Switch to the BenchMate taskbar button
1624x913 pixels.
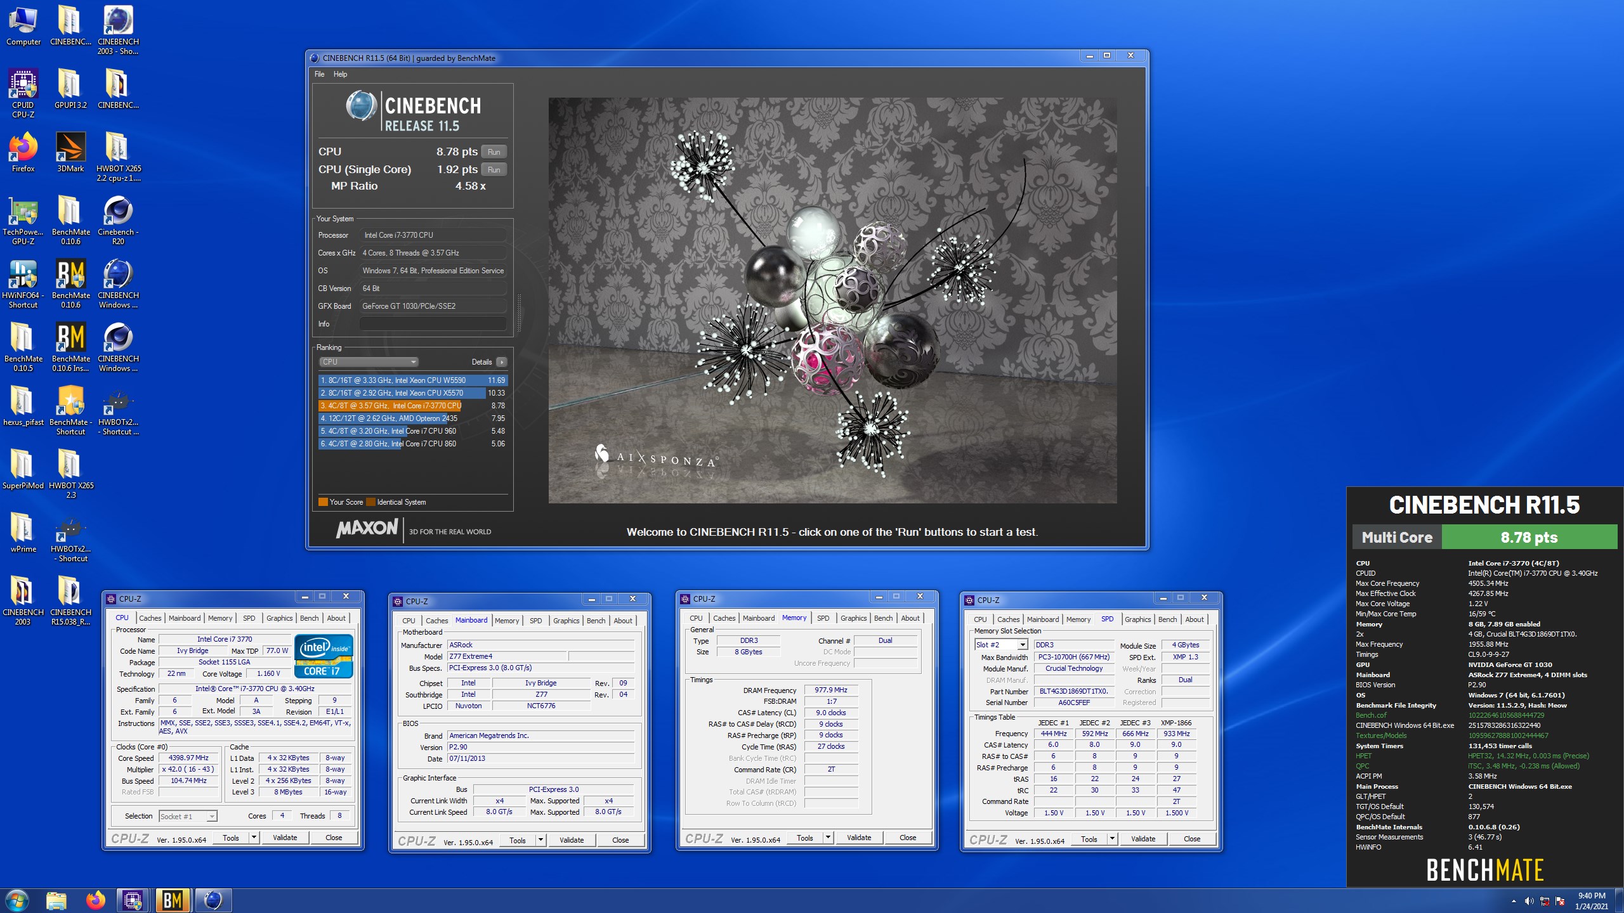173,900
